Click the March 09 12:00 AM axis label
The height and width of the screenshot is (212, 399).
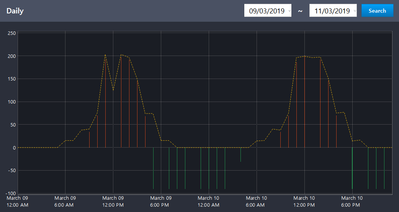point(17,202)
